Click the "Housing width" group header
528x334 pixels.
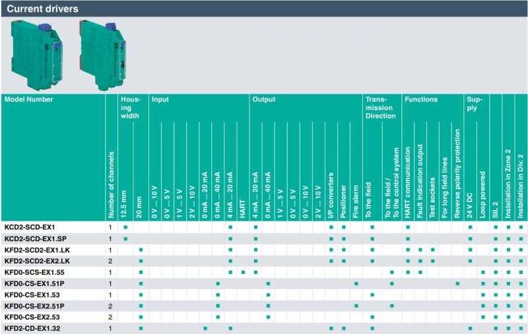(131, 107)
